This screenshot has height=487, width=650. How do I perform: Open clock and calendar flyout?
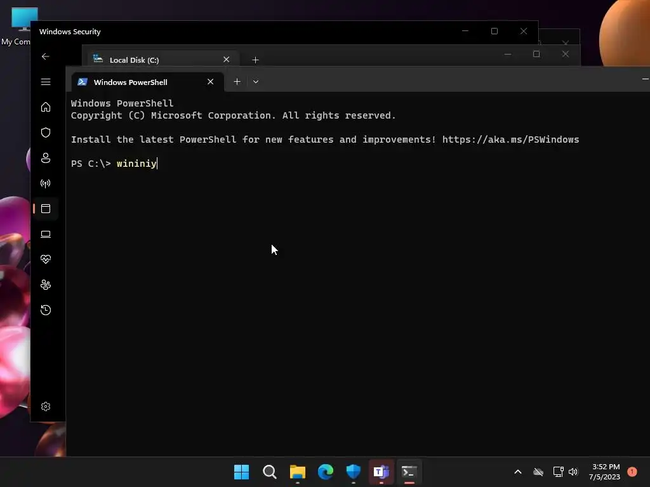pyautogui.click(x=604, y=472)
